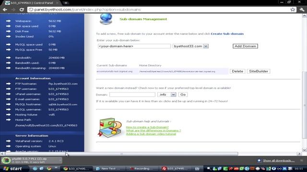Switch to the Chrome b33_67495 taskbar button
307x172 pixels.
tap(76, 169)
